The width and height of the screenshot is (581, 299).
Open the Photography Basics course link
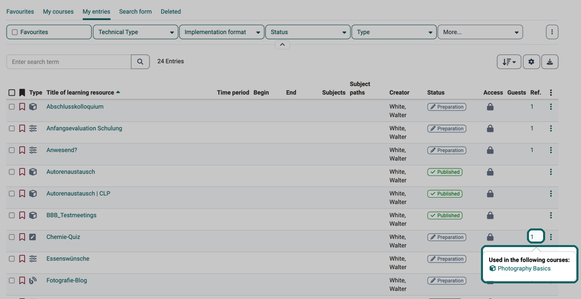(524, 269)
